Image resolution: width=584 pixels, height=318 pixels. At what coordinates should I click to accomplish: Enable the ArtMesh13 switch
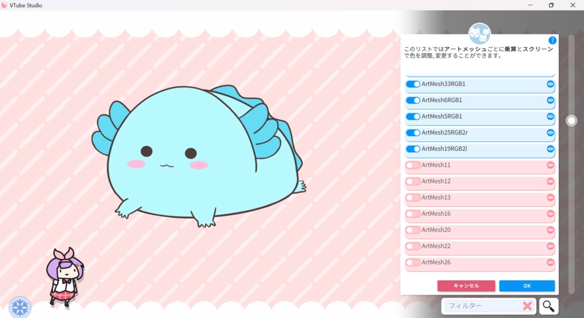click(413, 198)
